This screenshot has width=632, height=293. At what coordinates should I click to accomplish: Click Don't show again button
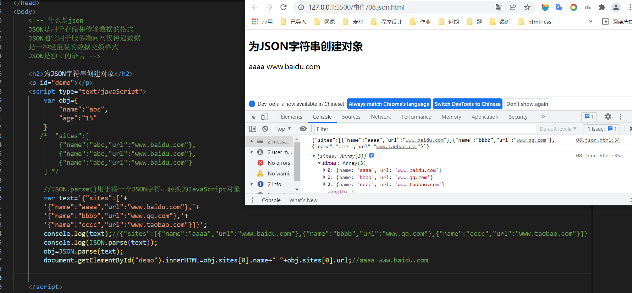pos(527,104)
